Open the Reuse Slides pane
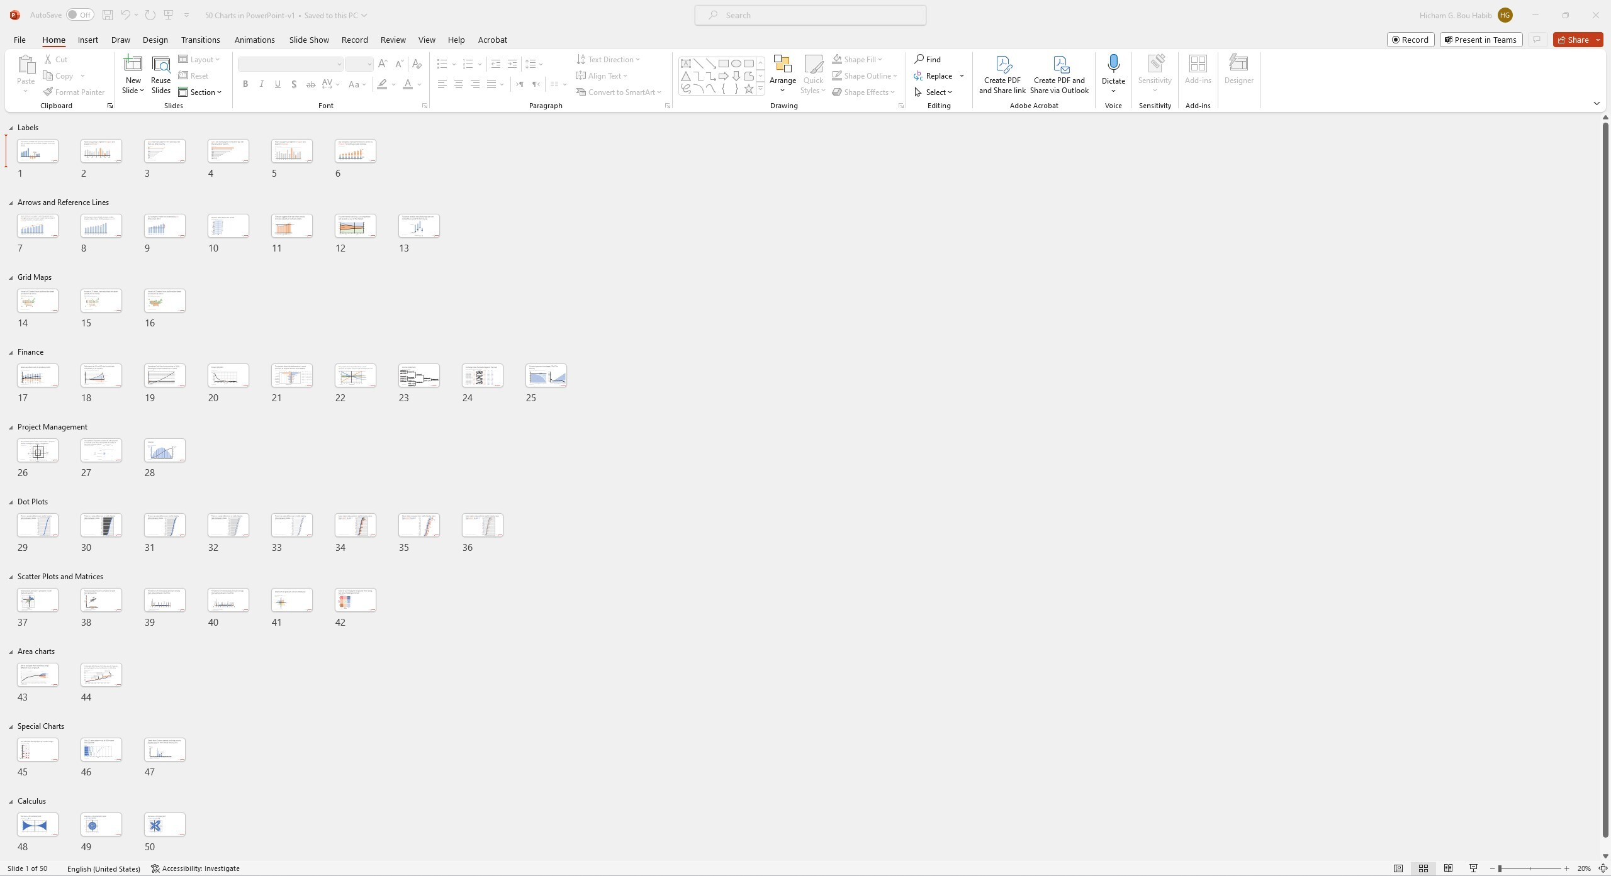This screenshot has height=876, width=1611. [x=160, y=74]
